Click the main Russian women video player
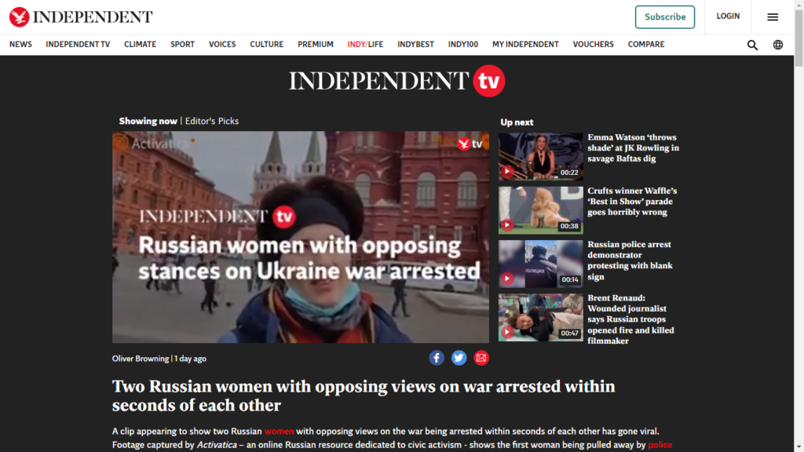The height and width of the screenshot is (452, 804). coord(301,237)
